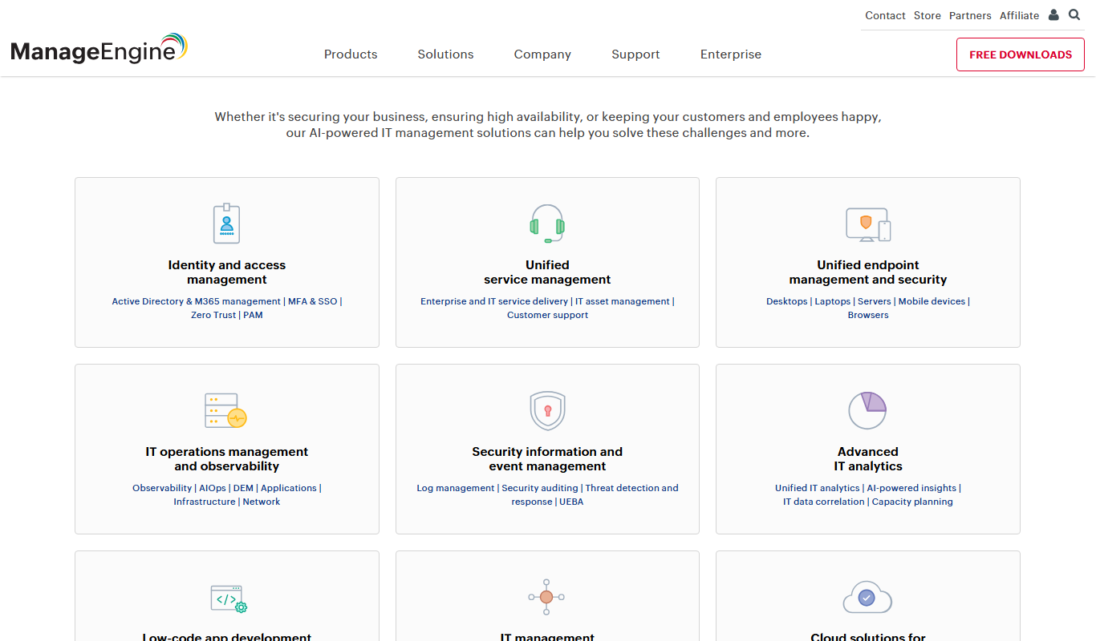The image size is (1096, 641).
Task: Open Unified service management heading
Action: [x=547, y=272]
